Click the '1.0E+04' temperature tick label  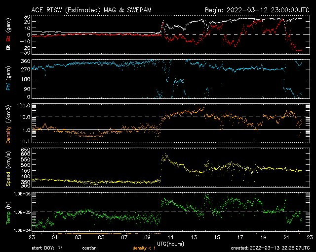22,230
